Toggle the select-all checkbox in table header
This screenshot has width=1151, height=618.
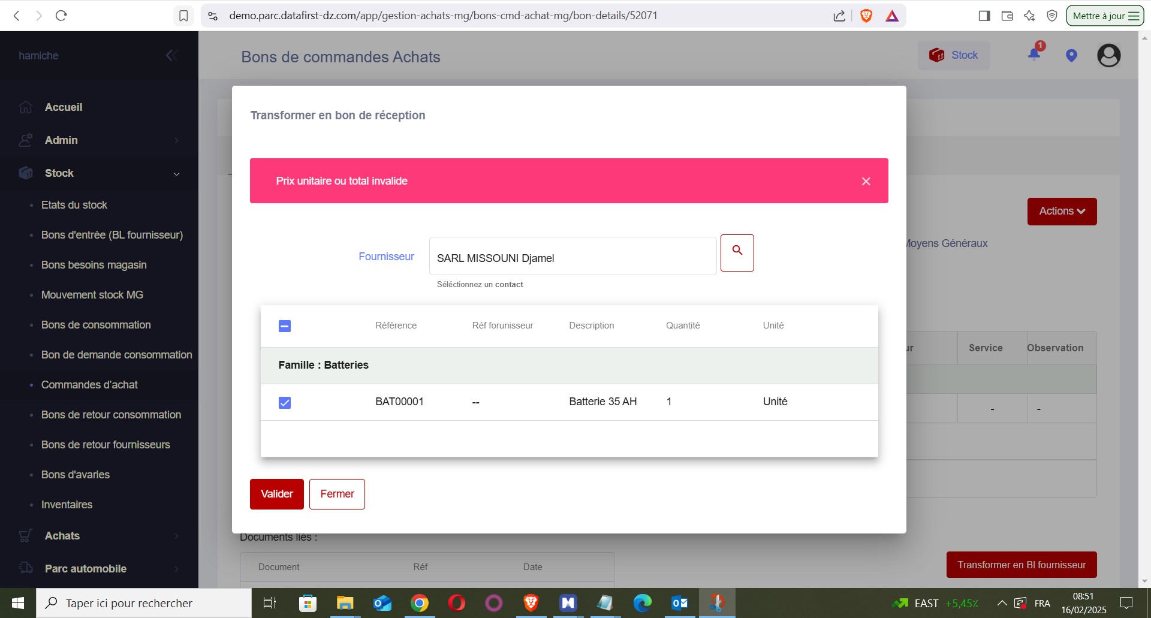tap(285, 326)
